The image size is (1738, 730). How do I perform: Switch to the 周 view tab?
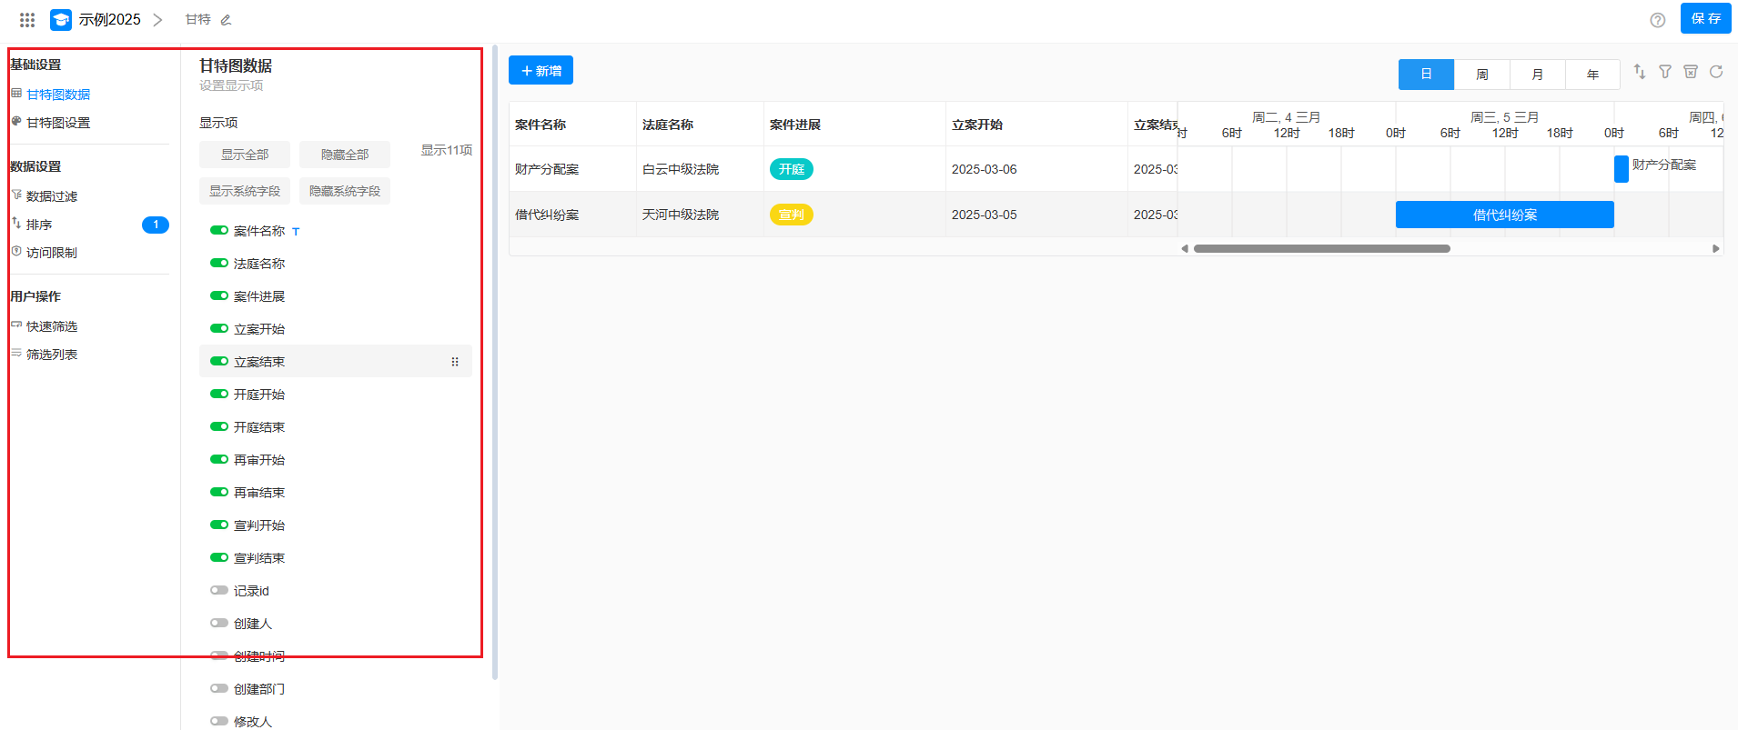(1481, 75)
